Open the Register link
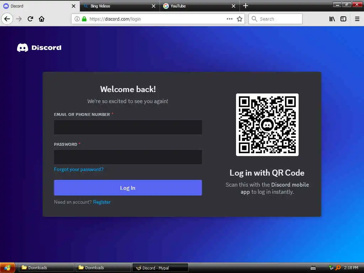The height and width of the screenshot is (273, 364). tap(102, 202)
